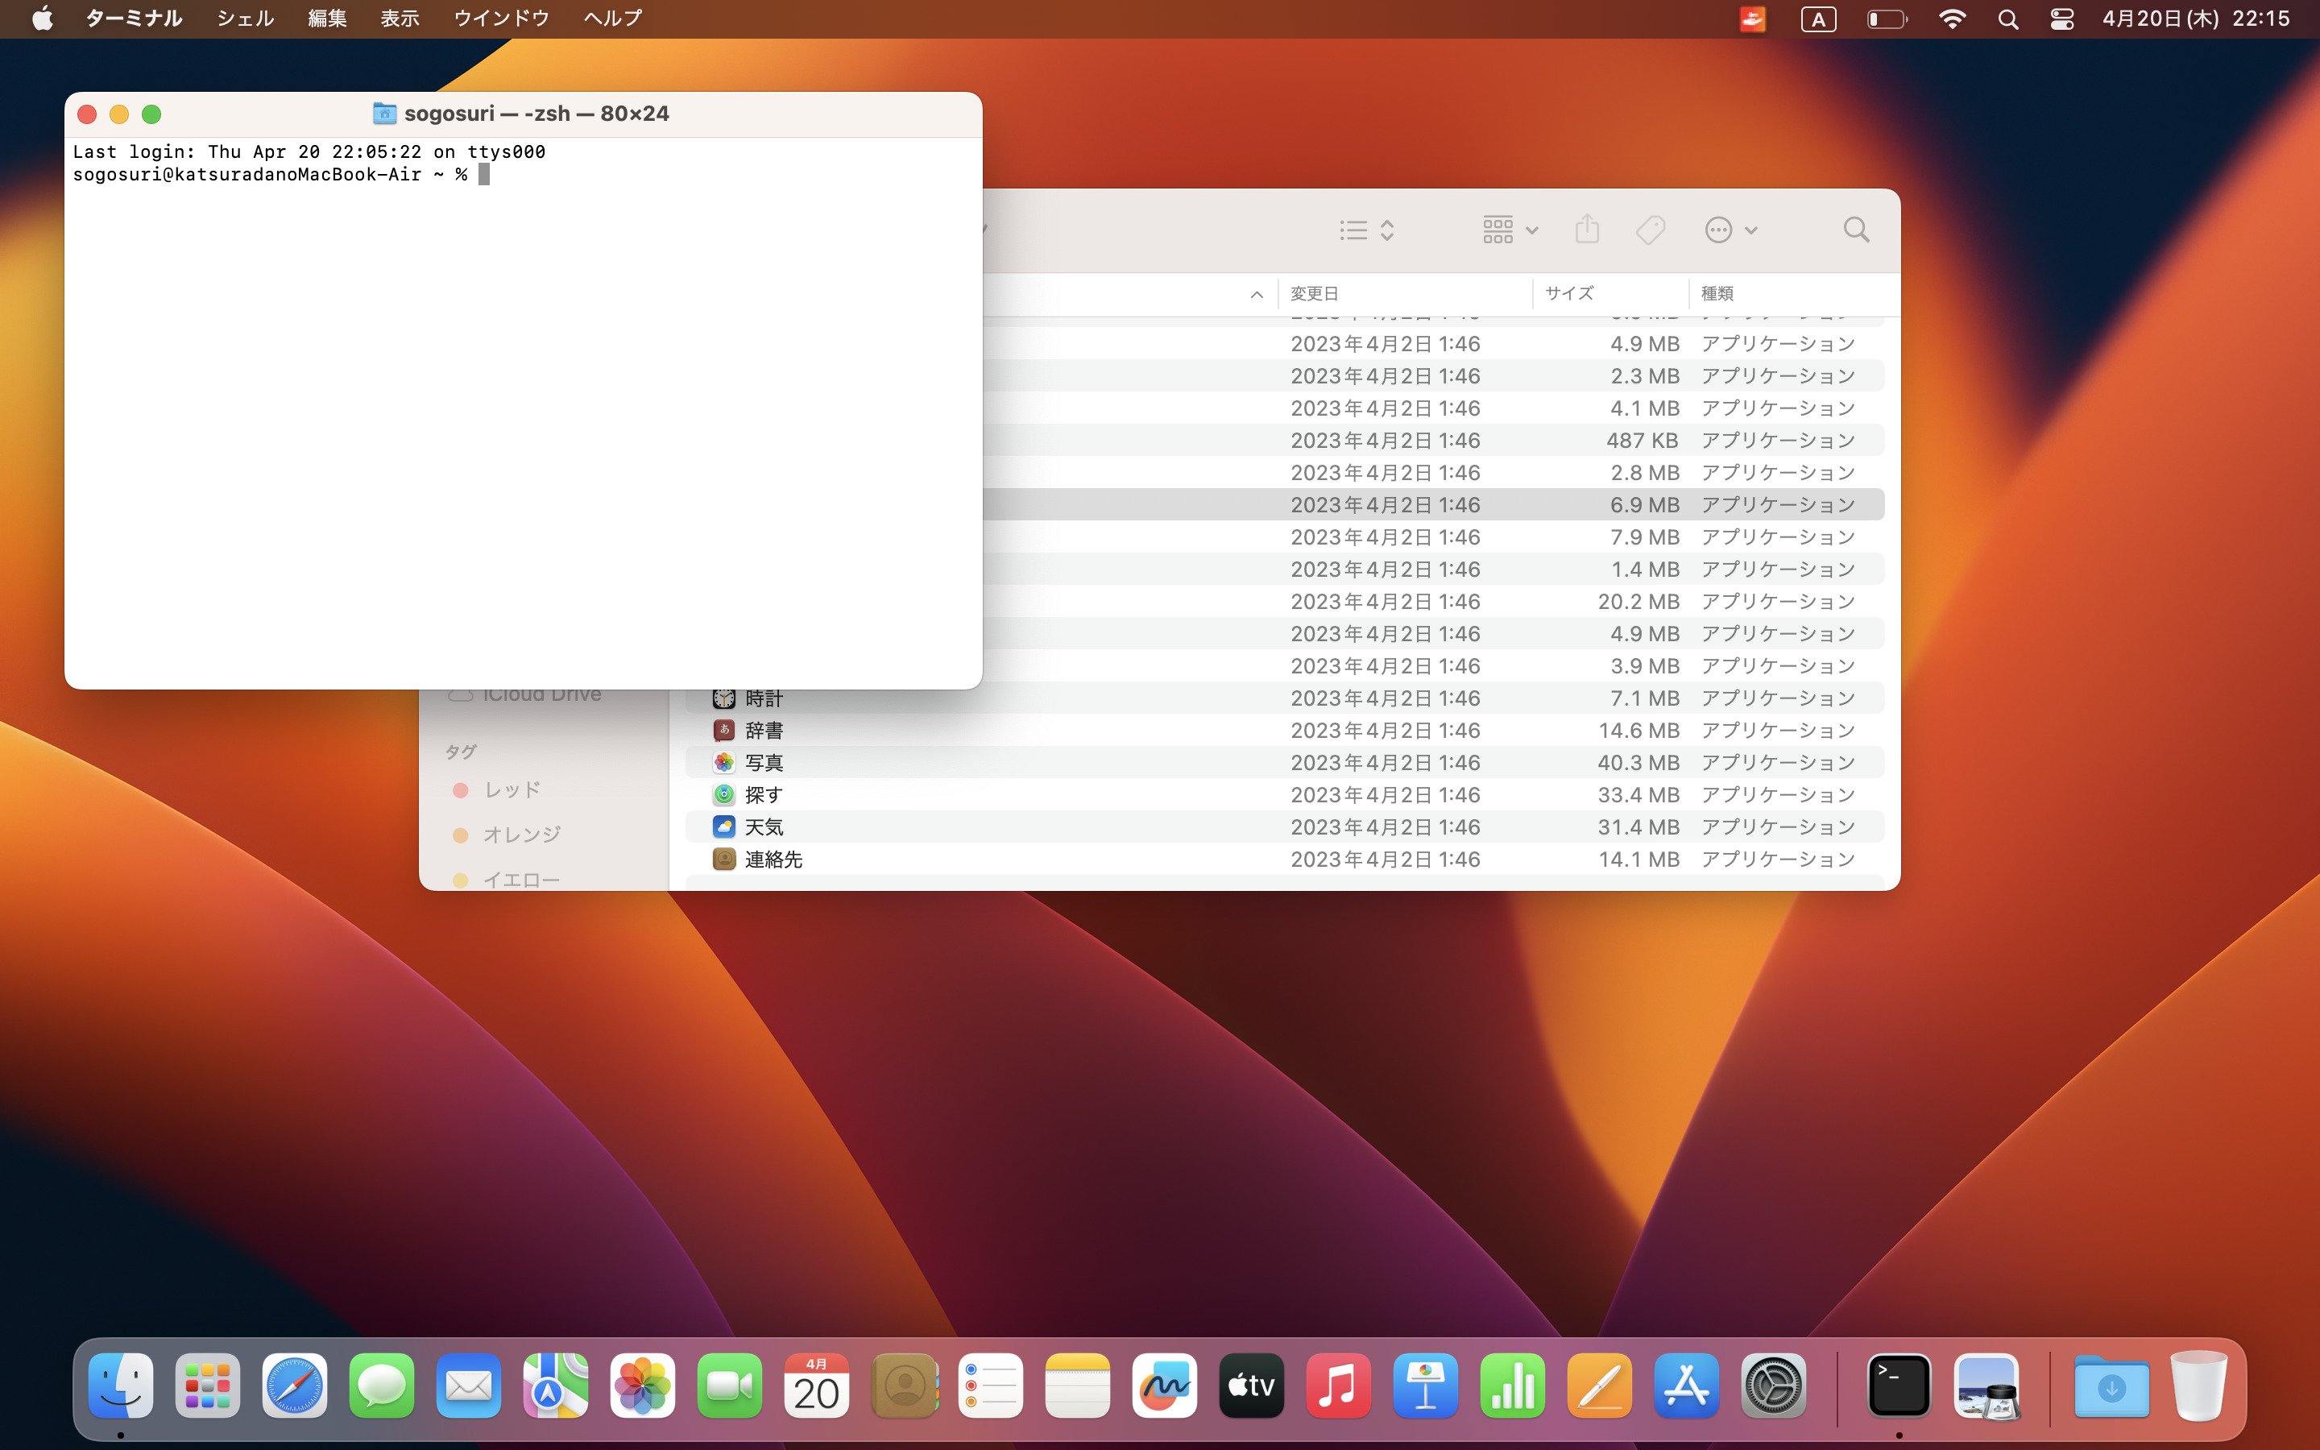
Task: Click inside the Terminal command prompt area
Action: coord(523,412)
